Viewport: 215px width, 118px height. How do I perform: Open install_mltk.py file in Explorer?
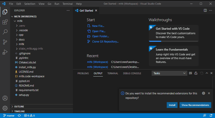(27, 67)
